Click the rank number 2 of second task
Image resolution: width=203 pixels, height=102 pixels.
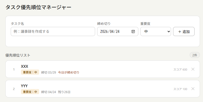click(x=14, y=89)
